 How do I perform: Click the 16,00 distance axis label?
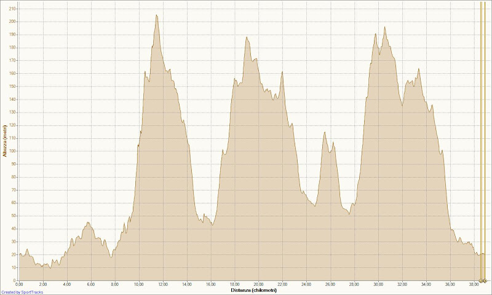[x=210, y=285]
